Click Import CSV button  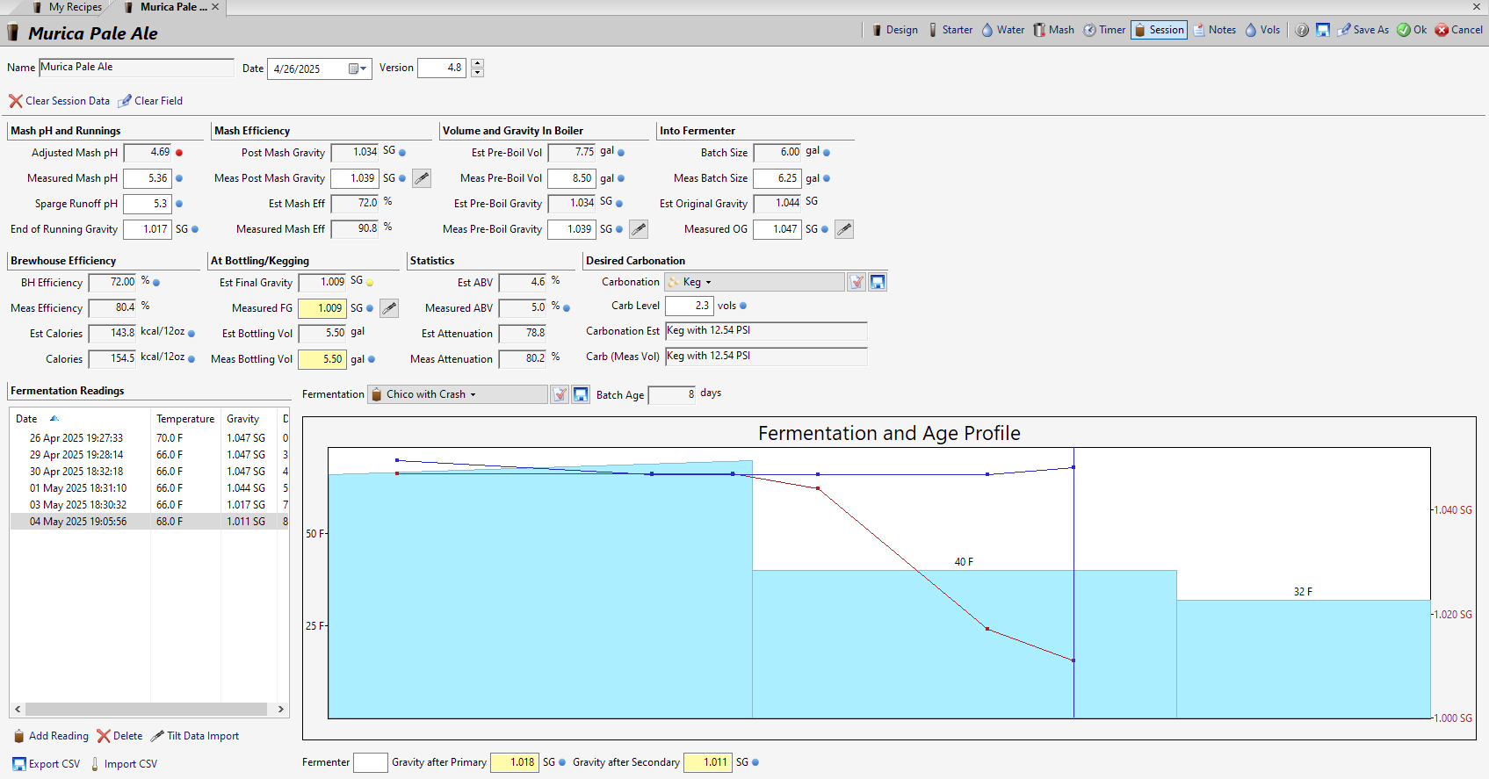(123, 764)
